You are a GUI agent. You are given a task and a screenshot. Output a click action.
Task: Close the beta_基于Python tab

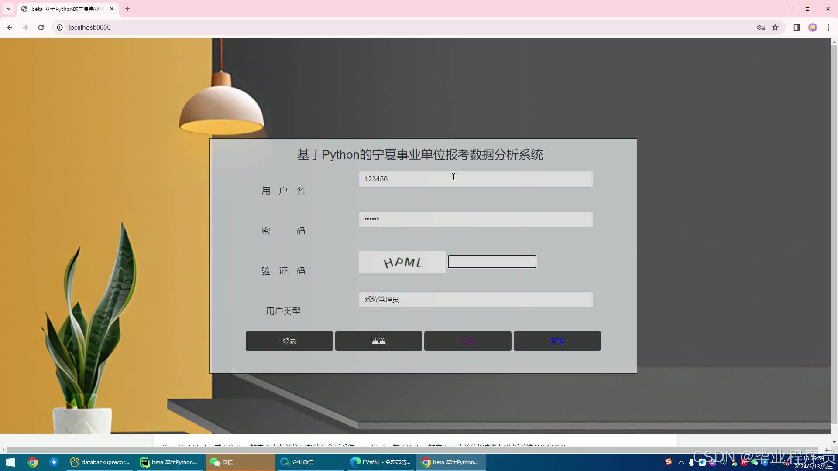[112, 9]
